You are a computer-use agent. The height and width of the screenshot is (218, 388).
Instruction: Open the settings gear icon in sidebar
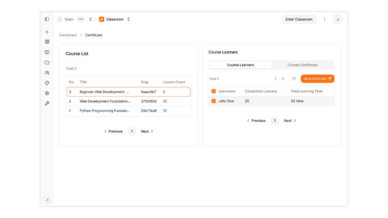tap(47, 93)
